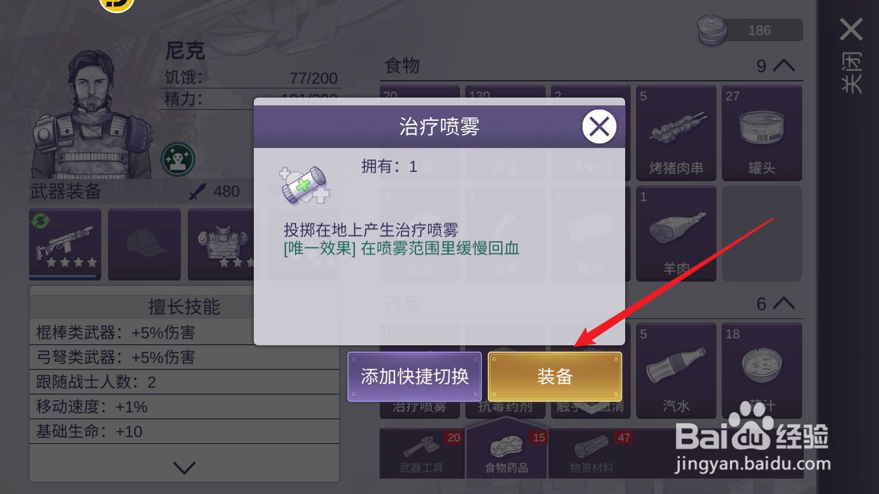Select the bowl medicine item with count 18
This screenshot has height=494, width=879.
tap(762, 370)
